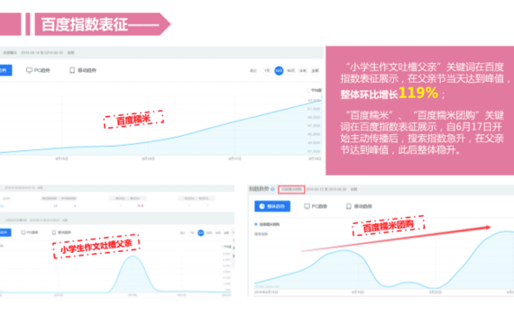
Task: Click peak of 小学生作文吐槽父亲 trend curve
Action: (133, 256)
